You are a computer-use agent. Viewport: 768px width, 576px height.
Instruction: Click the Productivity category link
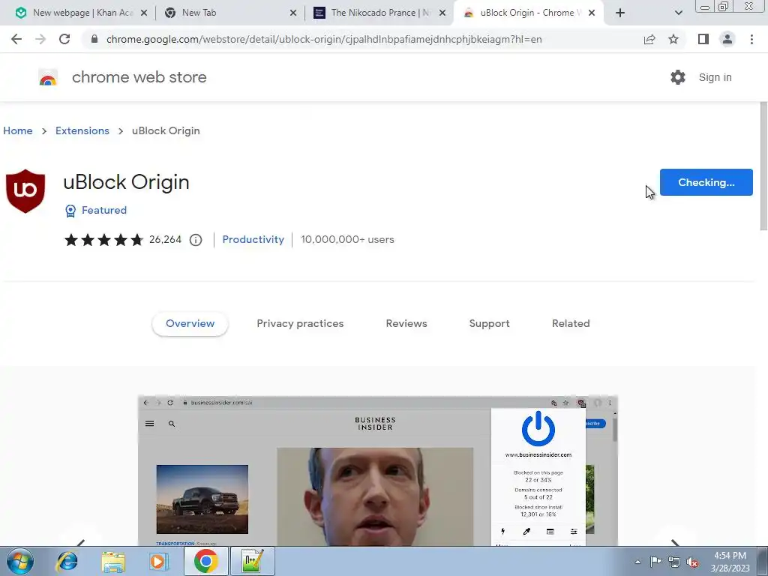pos(253,239)
